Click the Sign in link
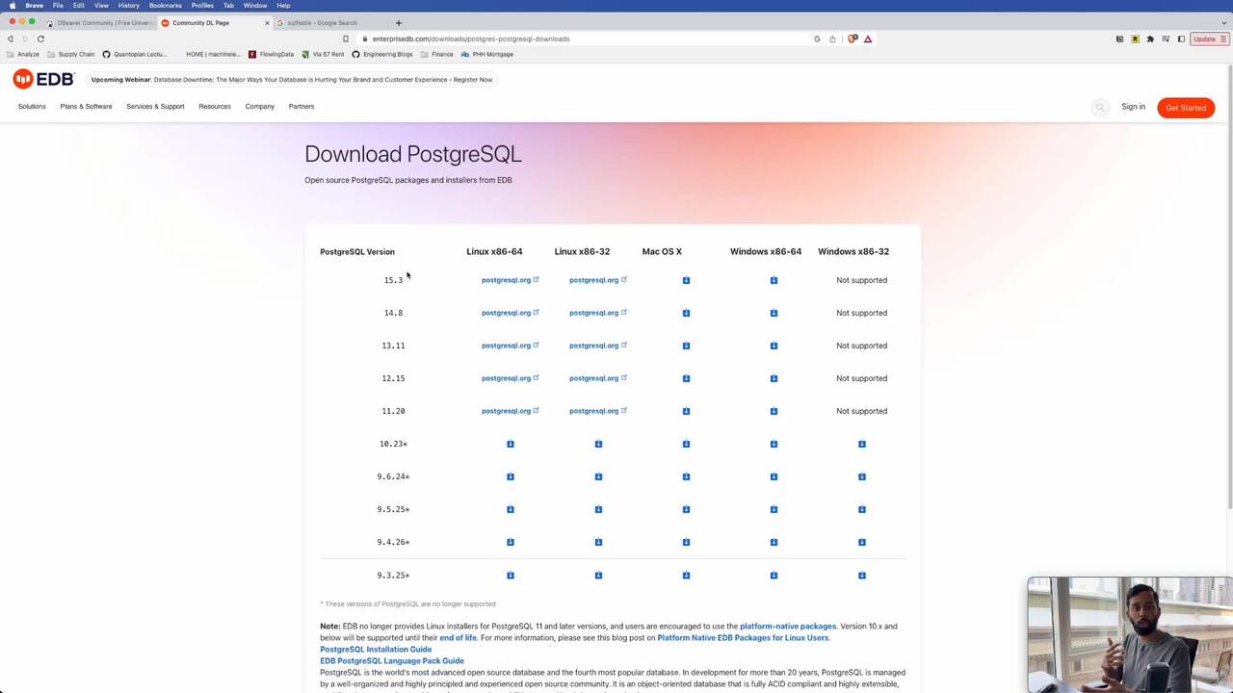The width and height of the screenshot is (1233, 693). pos(1133,107)
